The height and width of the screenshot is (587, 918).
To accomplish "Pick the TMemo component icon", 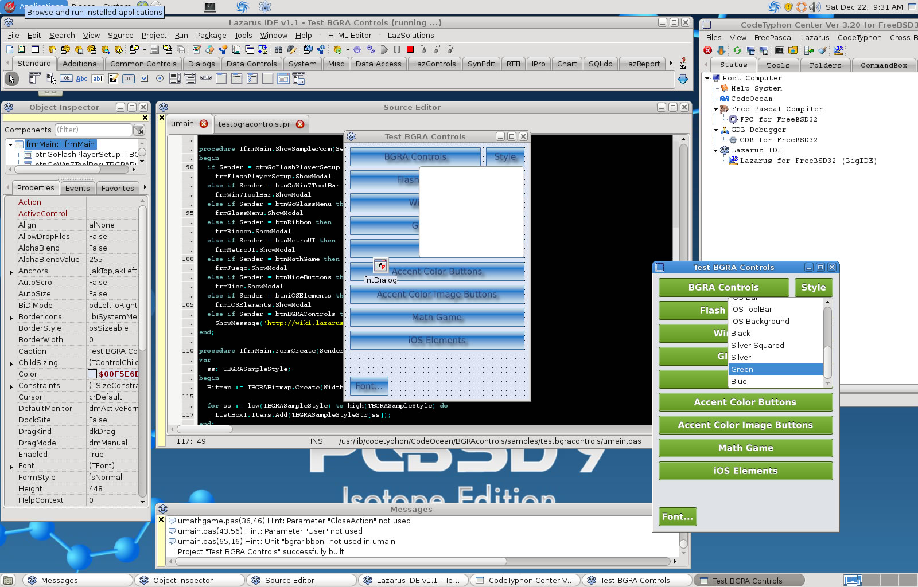I will coord(113,79).
